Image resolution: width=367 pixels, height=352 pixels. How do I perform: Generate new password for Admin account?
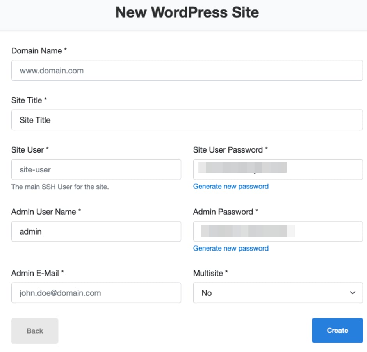point(231,248)
